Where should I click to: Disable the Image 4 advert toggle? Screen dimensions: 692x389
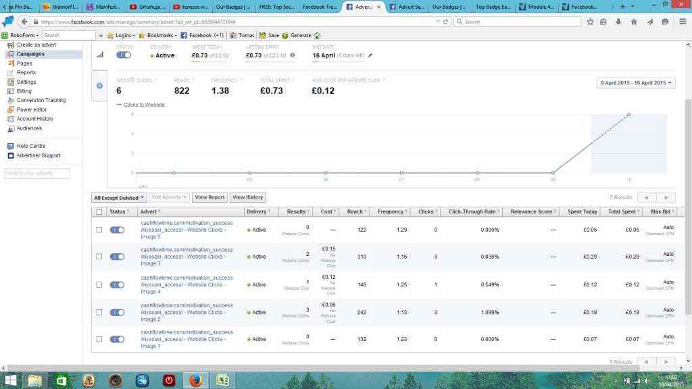coord(117,285)
